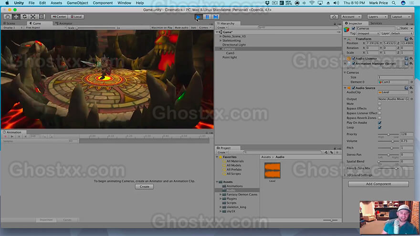Screen dimensions: 420x236
Task: Open the GameObject menu
Action: [77, 3]
